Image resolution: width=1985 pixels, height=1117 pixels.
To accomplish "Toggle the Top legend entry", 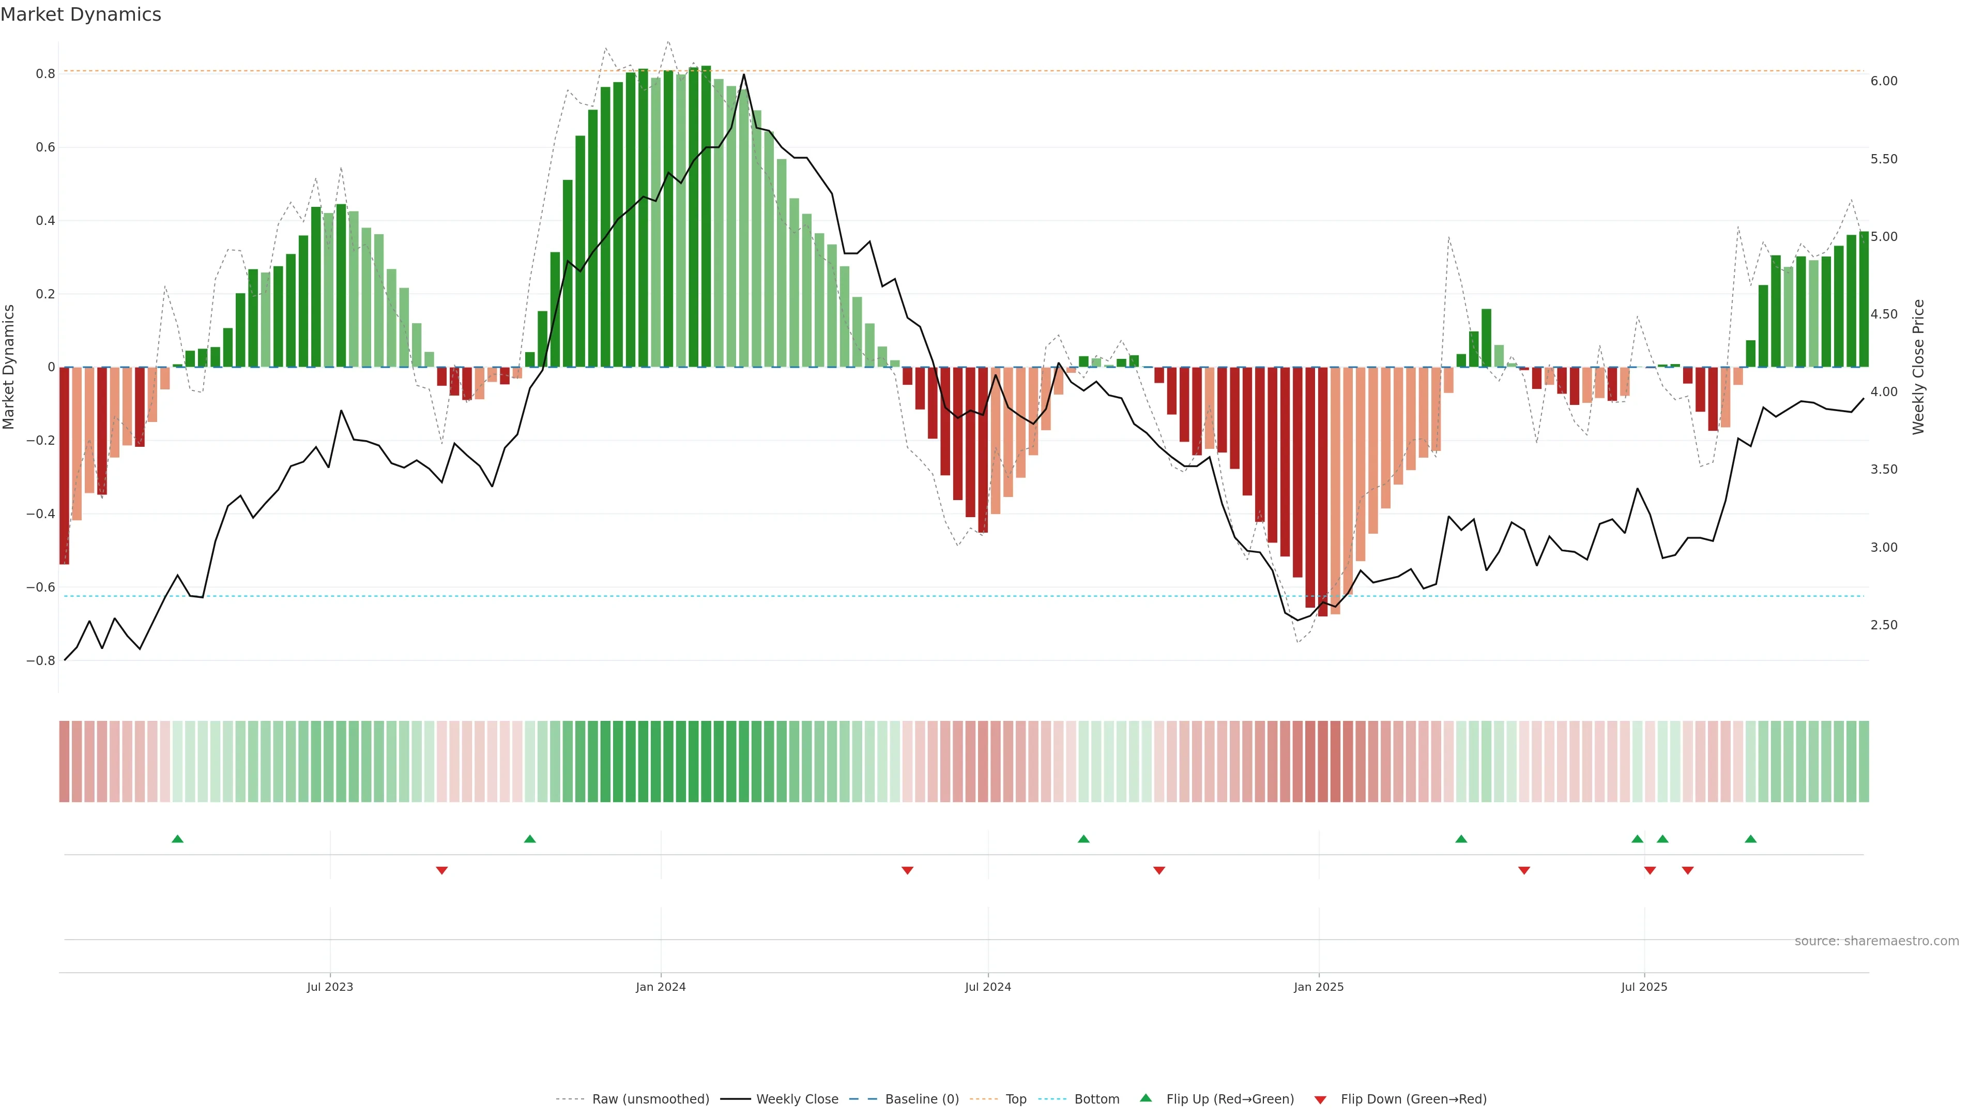I will 1016,1099.
